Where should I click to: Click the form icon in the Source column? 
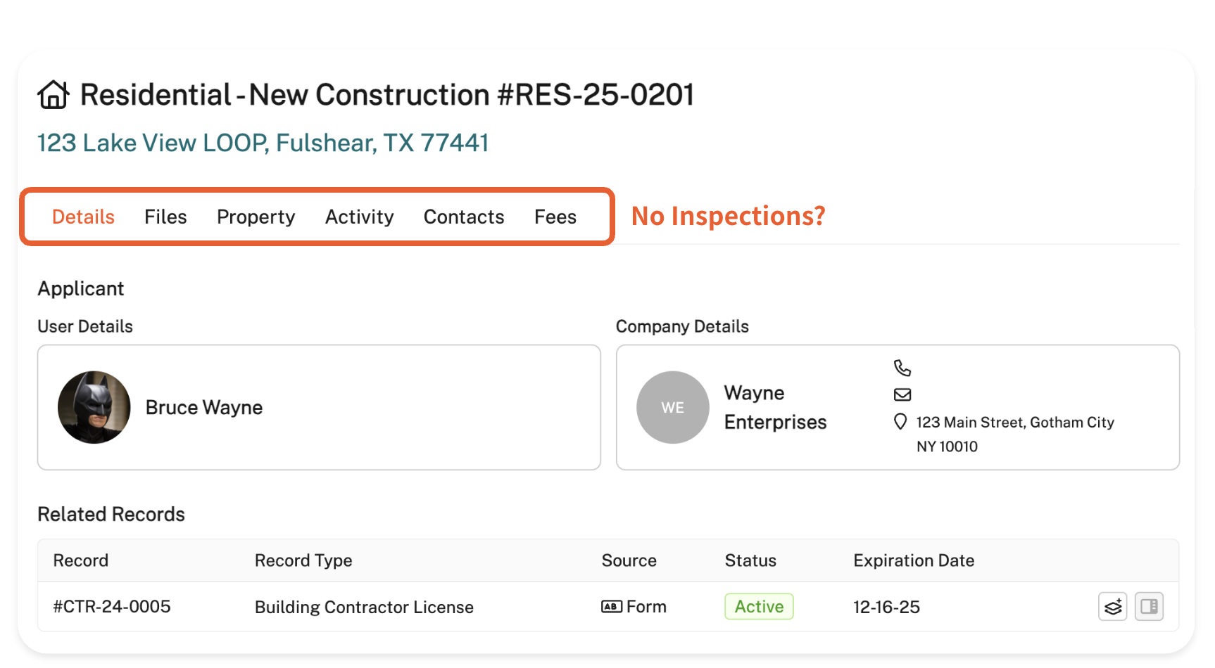[611, 607]
